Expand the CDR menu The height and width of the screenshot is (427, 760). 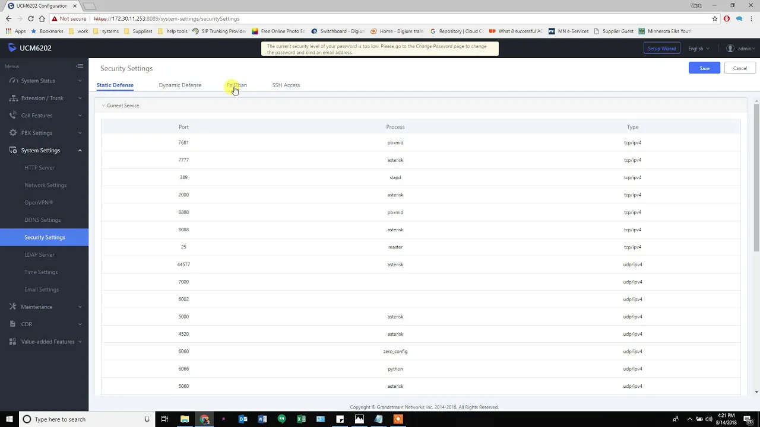[x=80, y=324]
